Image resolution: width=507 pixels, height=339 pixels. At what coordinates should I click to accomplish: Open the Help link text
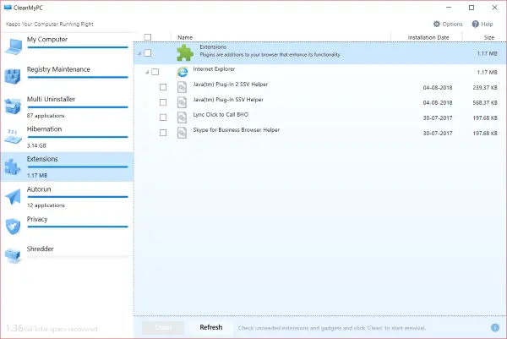(x=487, y=24)
